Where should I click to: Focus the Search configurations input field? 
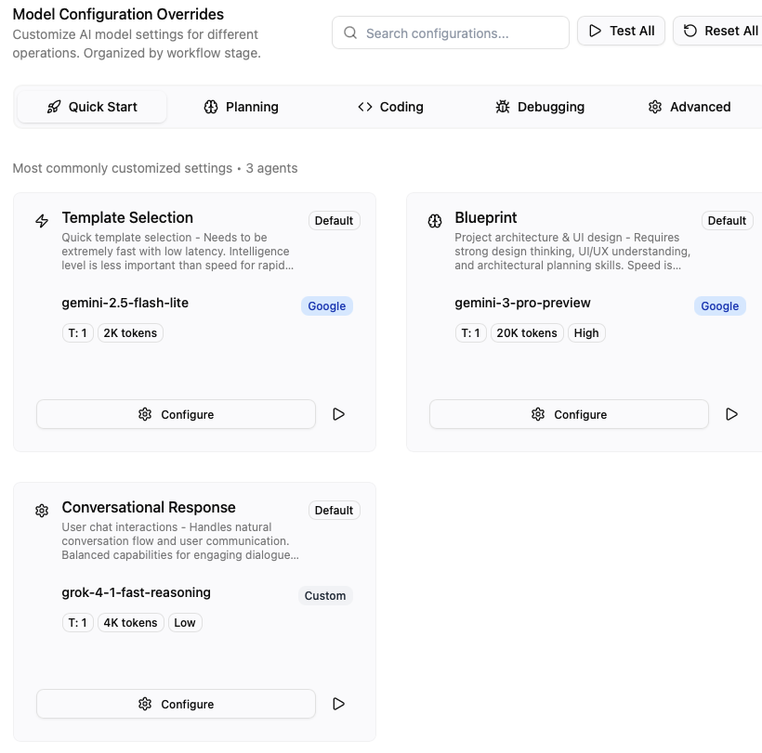(x=460, y=33)
